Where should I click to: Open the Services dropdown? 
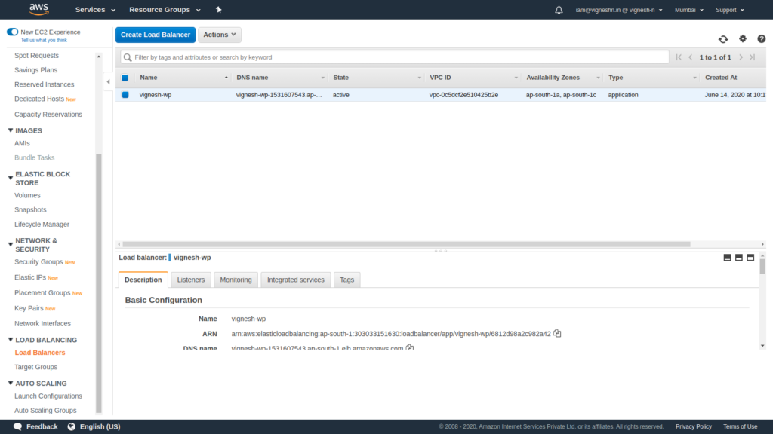[95, 10]
